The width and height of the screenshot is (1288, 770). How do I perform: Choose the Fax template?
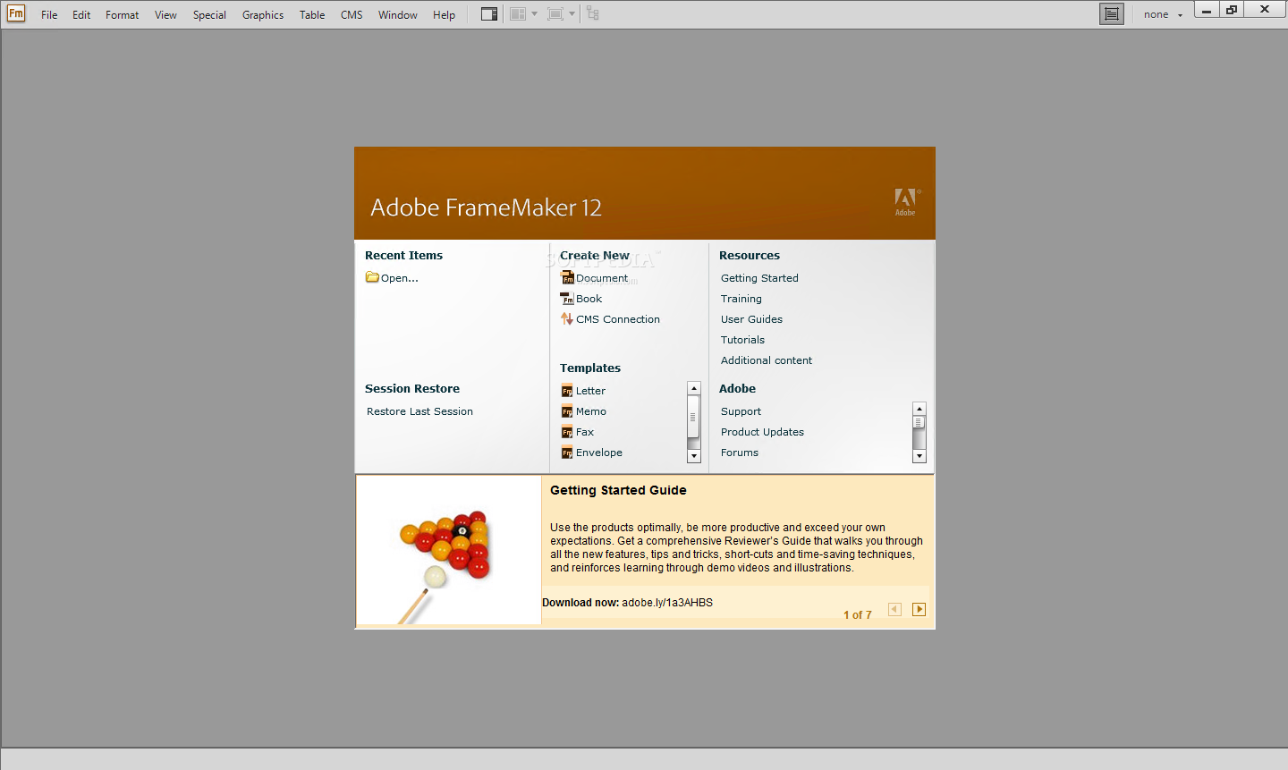coord(585,432)
